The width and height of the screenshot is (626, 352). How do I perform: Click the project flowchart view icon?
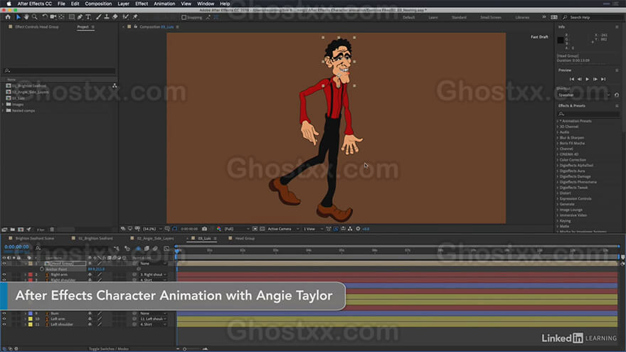(x=115, y=86)
